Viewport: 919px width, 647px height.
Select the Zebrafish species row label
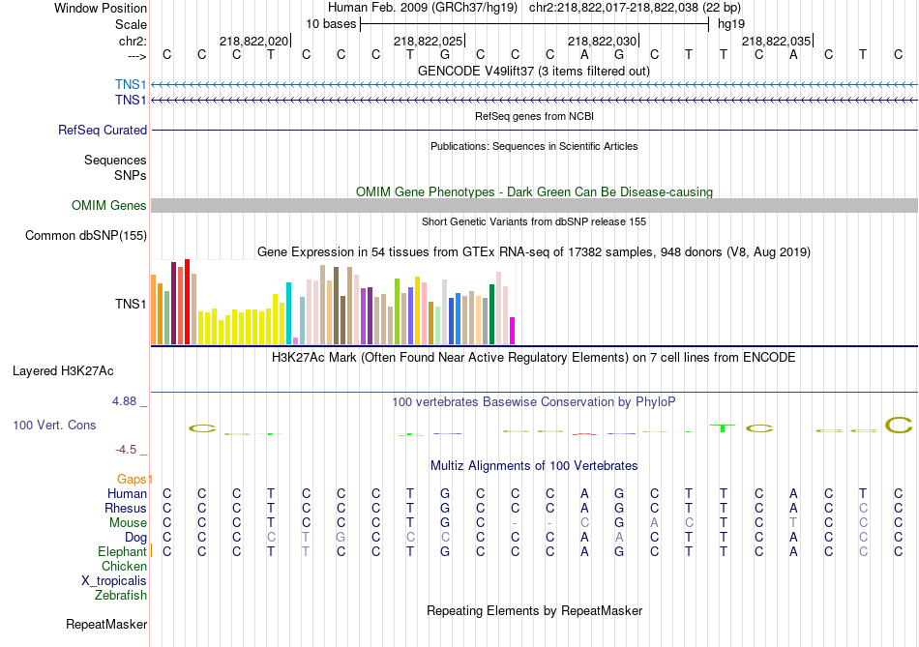120,595
